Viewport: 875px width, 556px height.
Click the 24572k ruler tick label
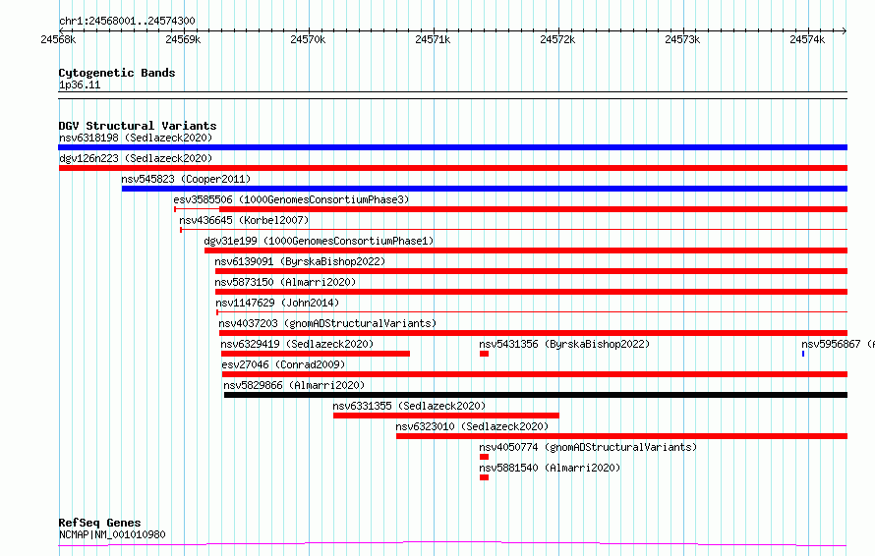coord(557,39)
